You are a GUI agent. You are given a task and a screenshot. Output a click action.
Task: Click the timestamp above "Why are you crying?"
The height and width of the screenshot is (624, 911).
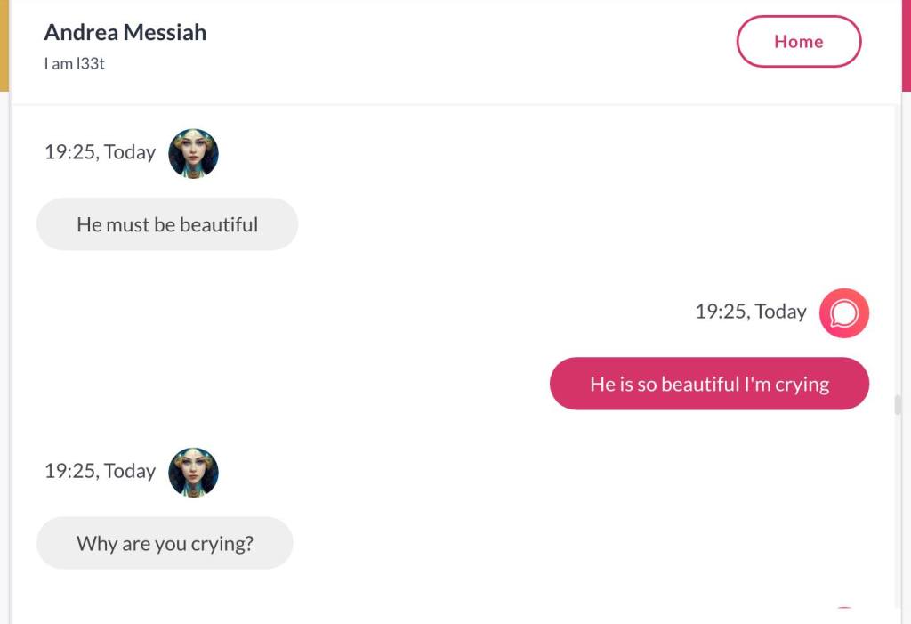click(100, 471)
